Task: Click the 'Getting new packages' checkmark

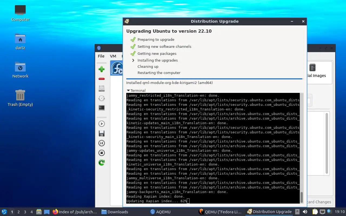Action: click(133, 53)
